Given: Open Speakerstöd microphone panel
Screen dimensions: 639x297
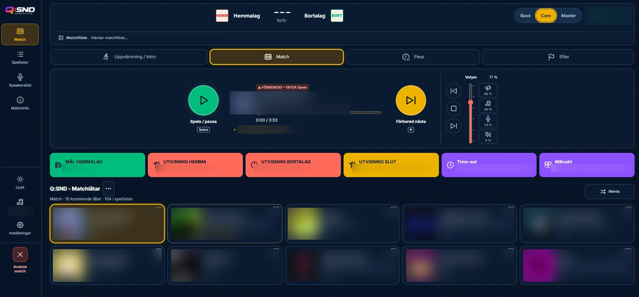Looking at the screenshot, I should pyautogui.click(x=20, y=80).
